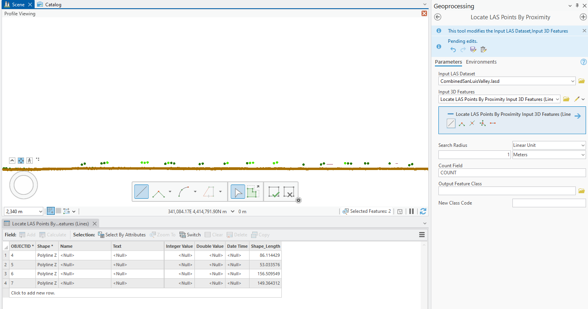Click the Finish sketch checkmark icon

tap(274, 192)
